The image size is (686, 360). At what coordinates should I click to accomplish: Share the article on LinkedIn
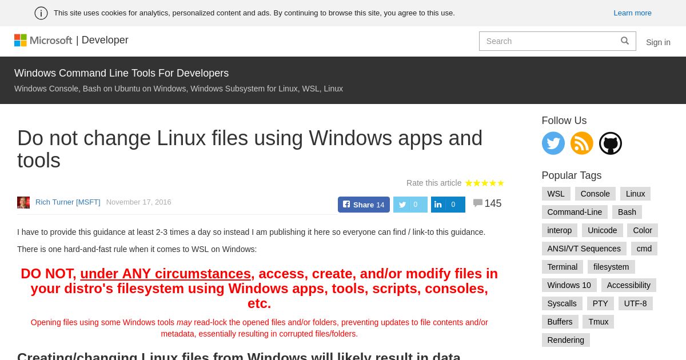pos(448,205)
